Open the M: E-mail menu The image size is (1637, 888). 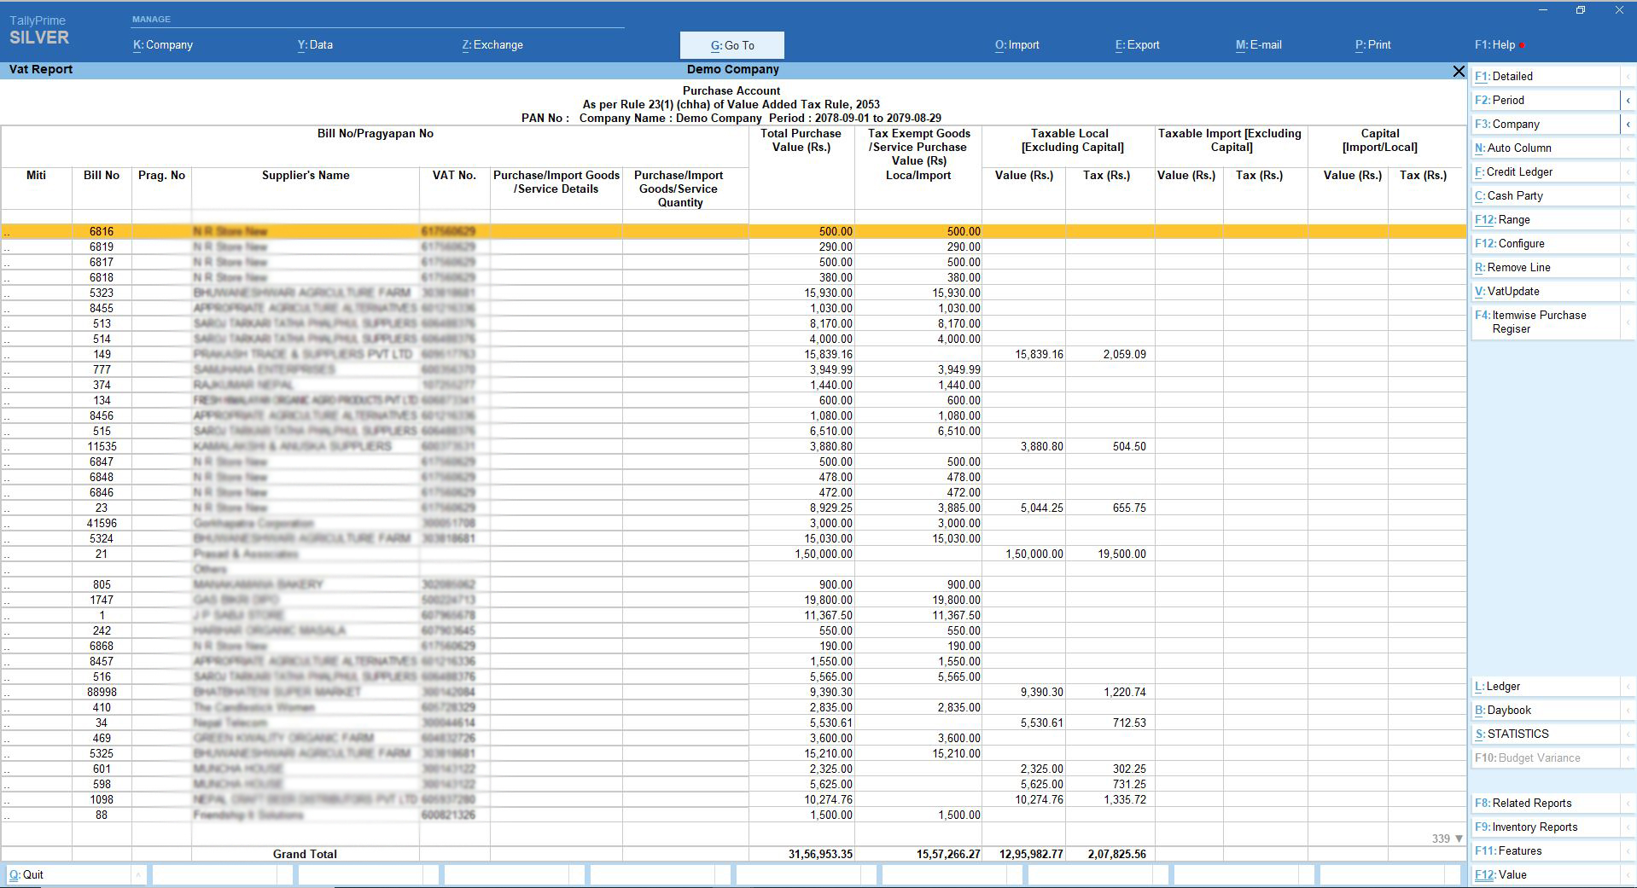click(x=1258, y=45)
